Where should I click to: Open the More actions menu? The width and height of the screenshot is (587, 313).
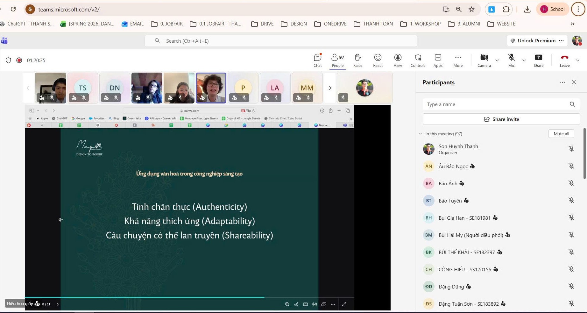pos(458,60)
